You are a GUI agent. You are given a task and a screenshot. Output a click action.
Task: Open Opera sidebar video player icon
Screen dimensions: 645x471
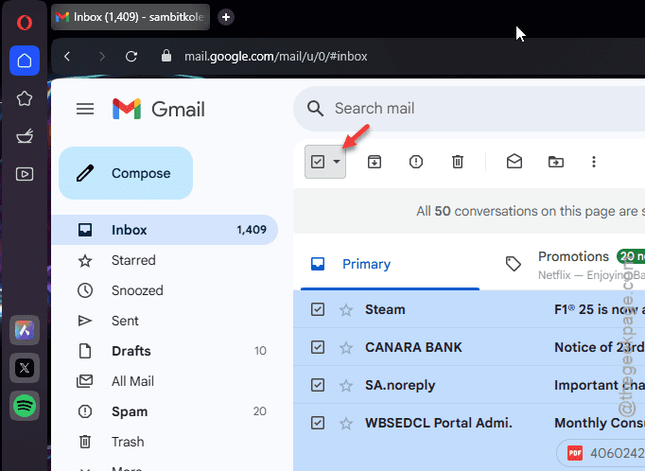pyautogui.click(x=25, y=174)
